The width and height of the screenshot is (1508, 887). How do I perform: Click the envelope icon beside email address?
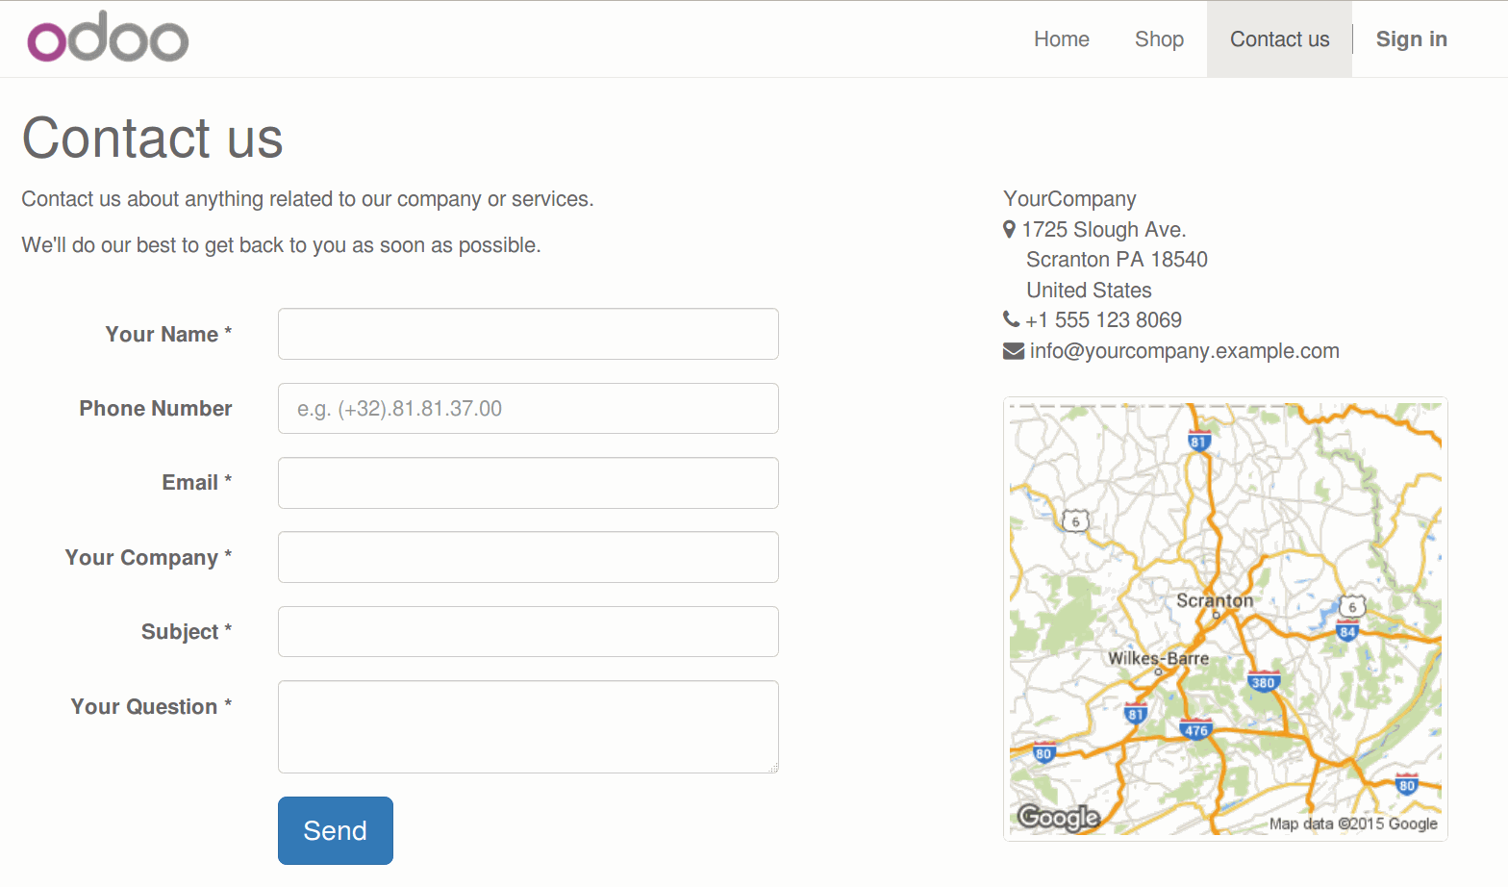pos(1014,351)
